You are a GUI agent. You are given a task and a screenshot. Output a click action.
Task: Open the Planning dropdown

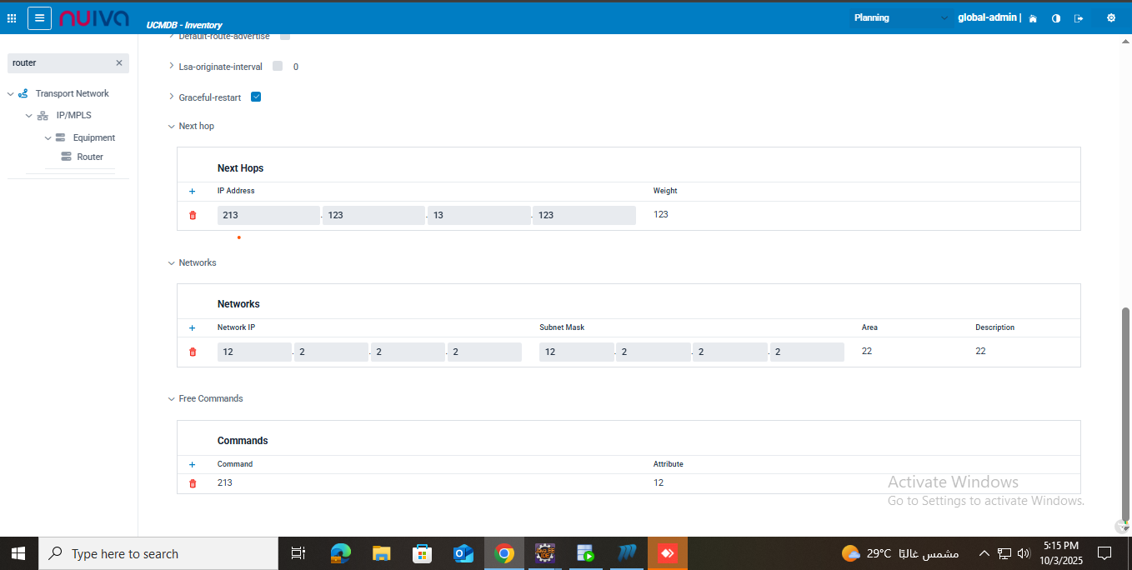coord(900,17)
